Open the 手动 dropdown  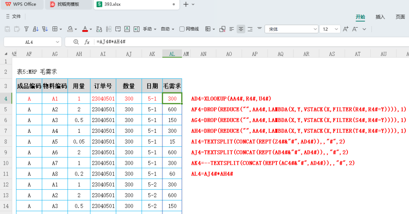pyautogui.click(x=149, y=29)
